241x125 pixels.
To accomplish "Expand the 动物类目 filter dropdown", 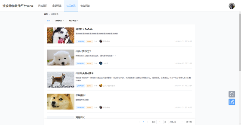I will point(60,21).
